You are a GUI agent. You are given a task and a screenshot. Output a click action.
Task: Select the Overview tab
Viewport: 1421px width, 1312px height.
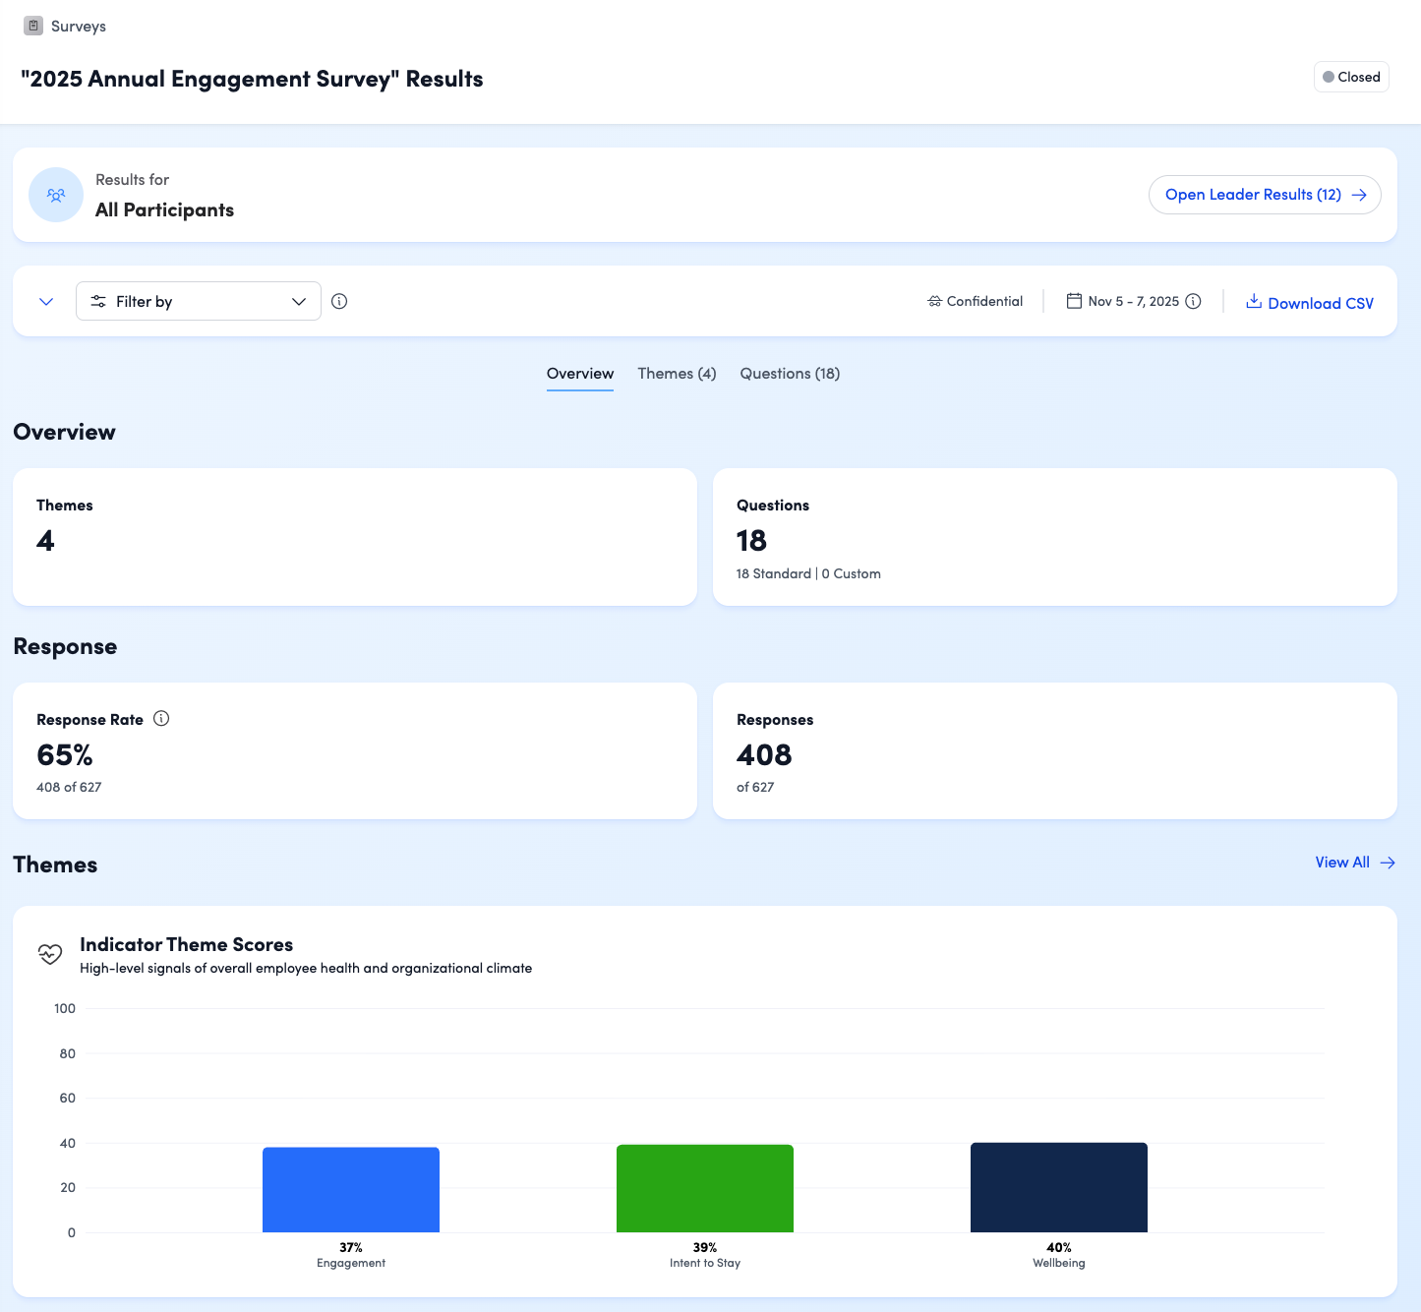(x=580, y=374)
